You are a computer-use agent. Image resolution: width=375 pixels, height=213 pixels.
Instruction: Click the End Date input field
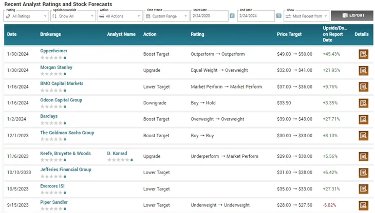point(256,16)
